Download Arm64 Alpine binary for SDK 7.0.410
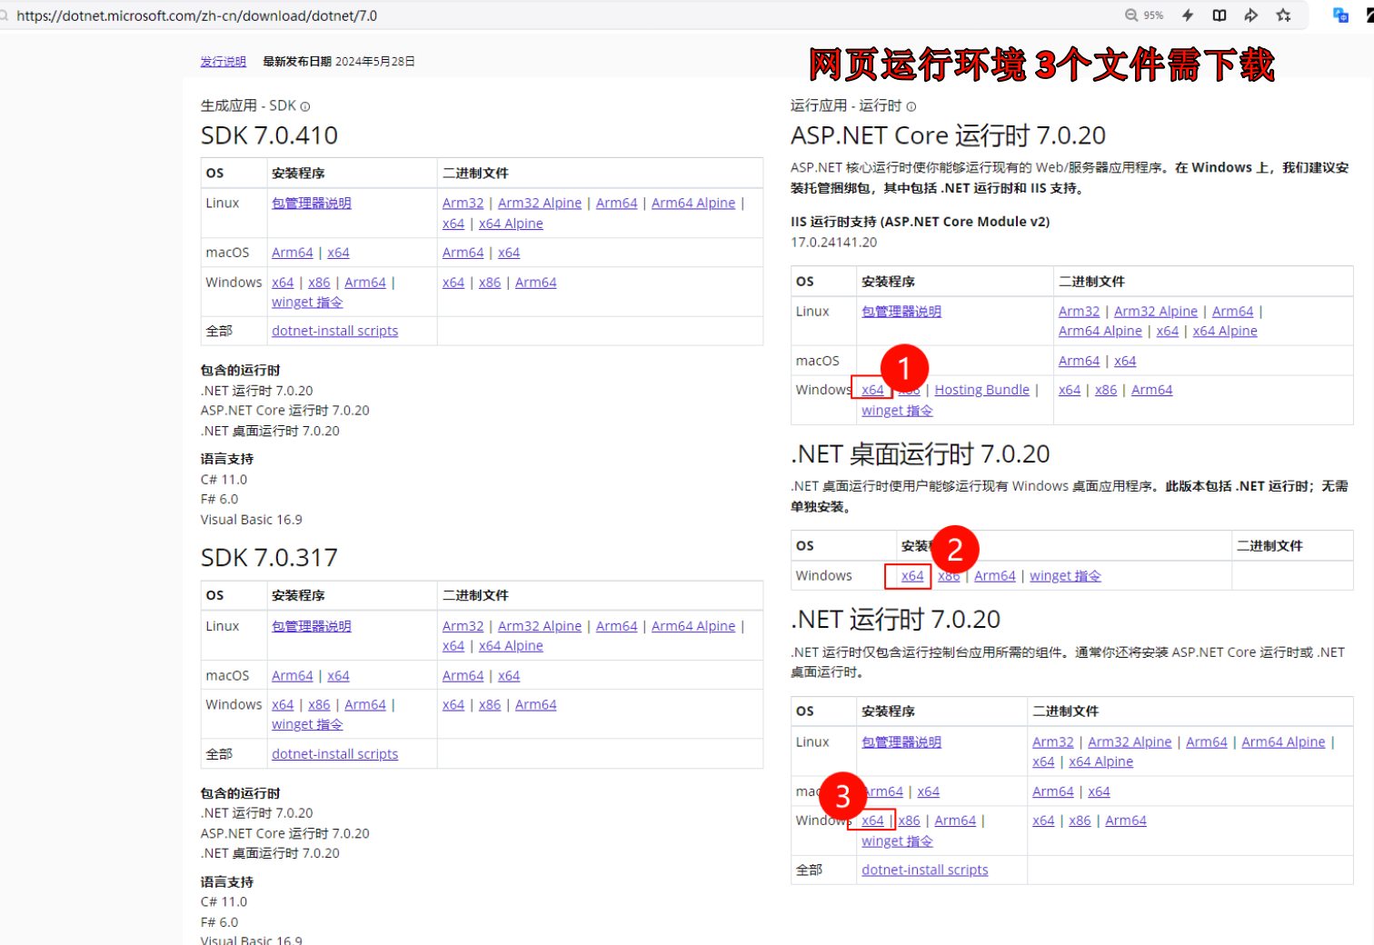The width and height of the screenshot is (1374, 945). 693,204
